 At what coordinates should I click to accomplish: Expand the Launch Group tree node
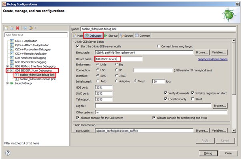[7, 83]
